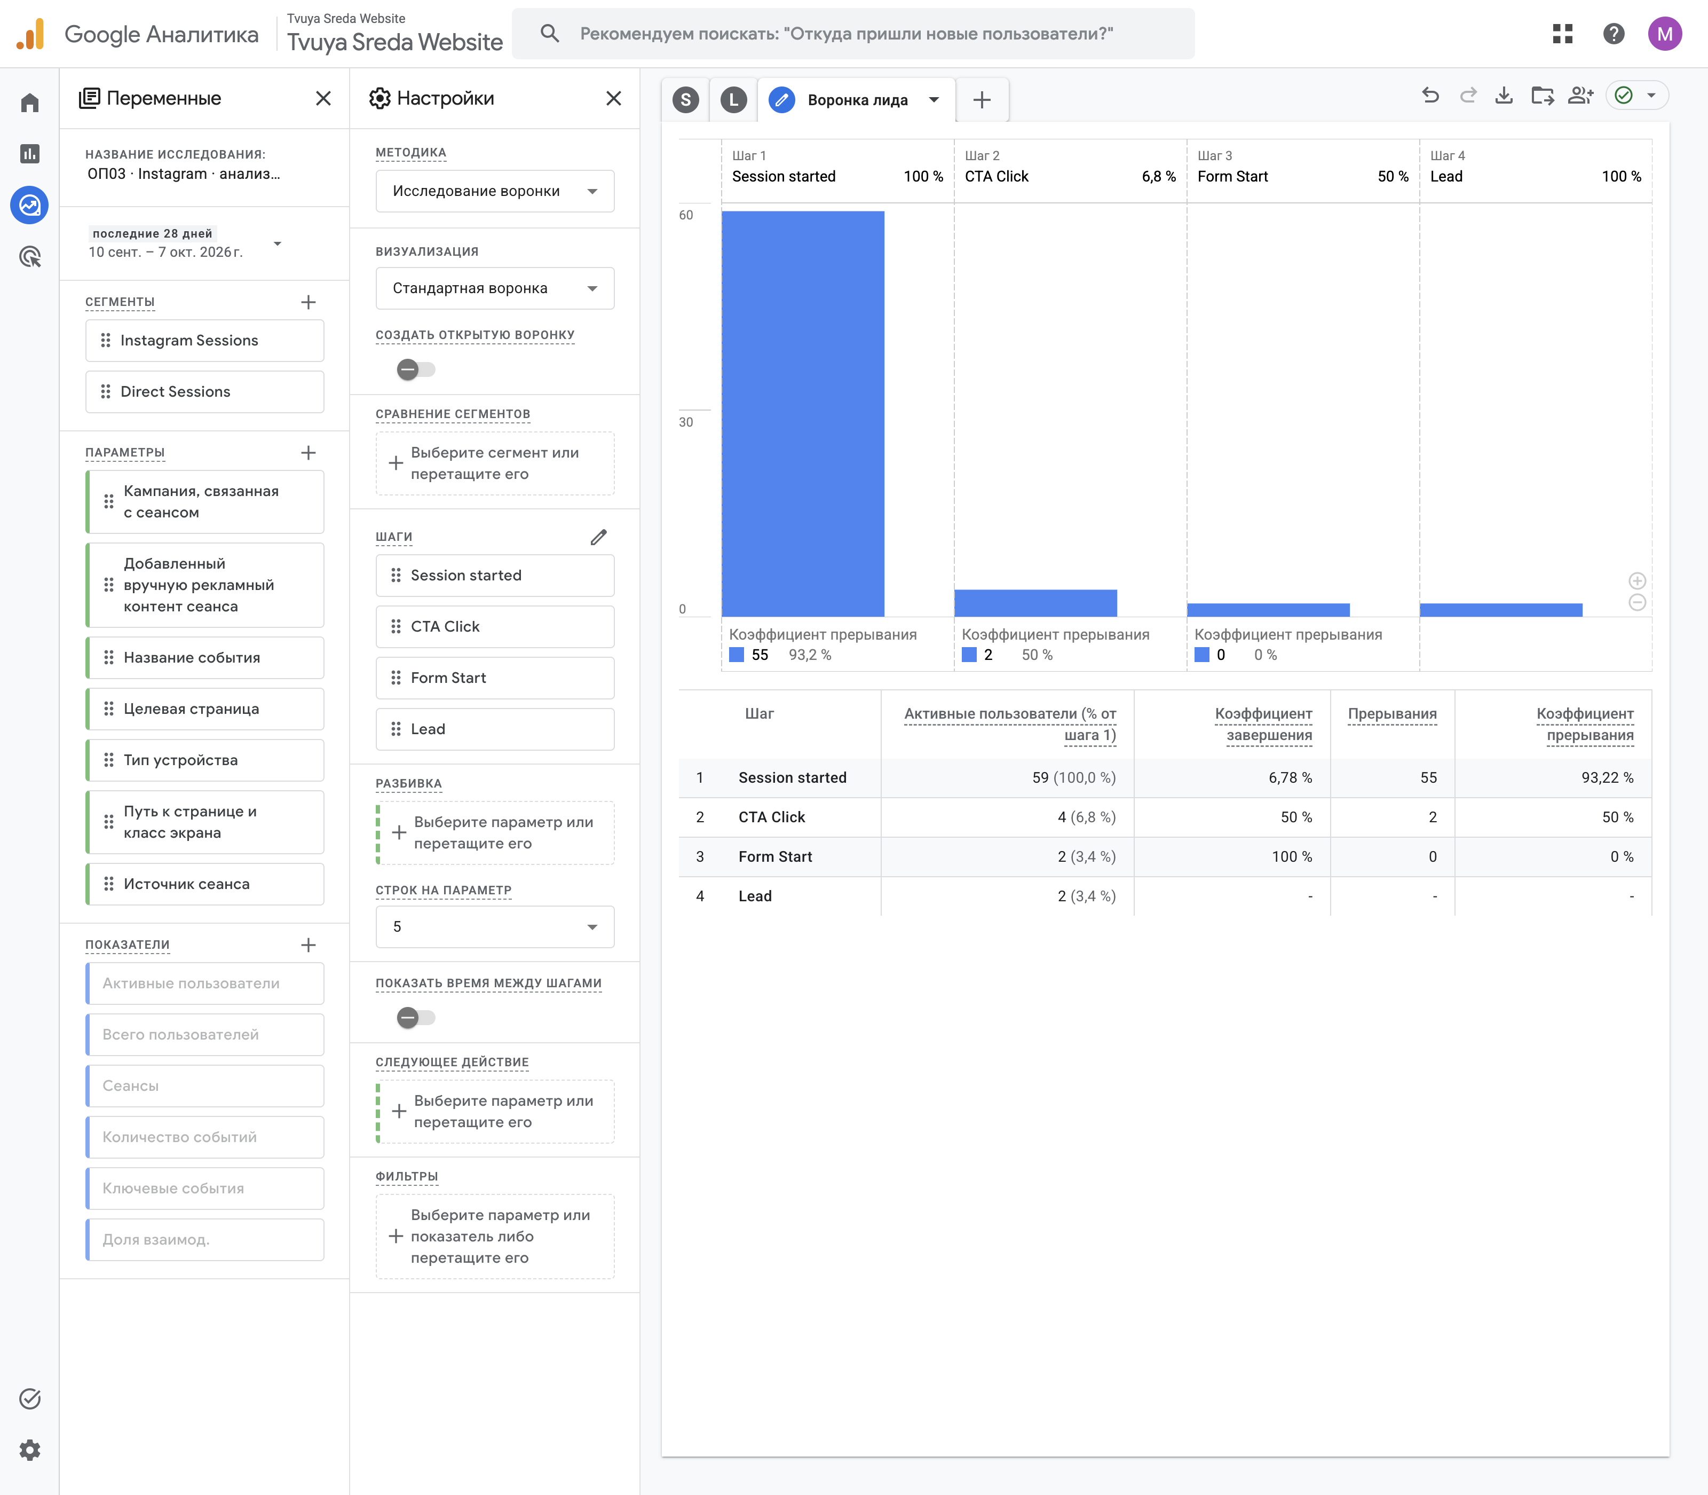Image resolution: width=1708 pixels, height=1495 pixels.
Task: Share exploration with add-users icon
Action: coord(1580,96)
